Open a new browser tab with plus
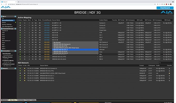The image size is (176, 103). 19,2
